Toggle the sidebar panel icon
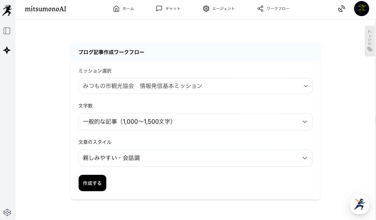 point(7,31)
